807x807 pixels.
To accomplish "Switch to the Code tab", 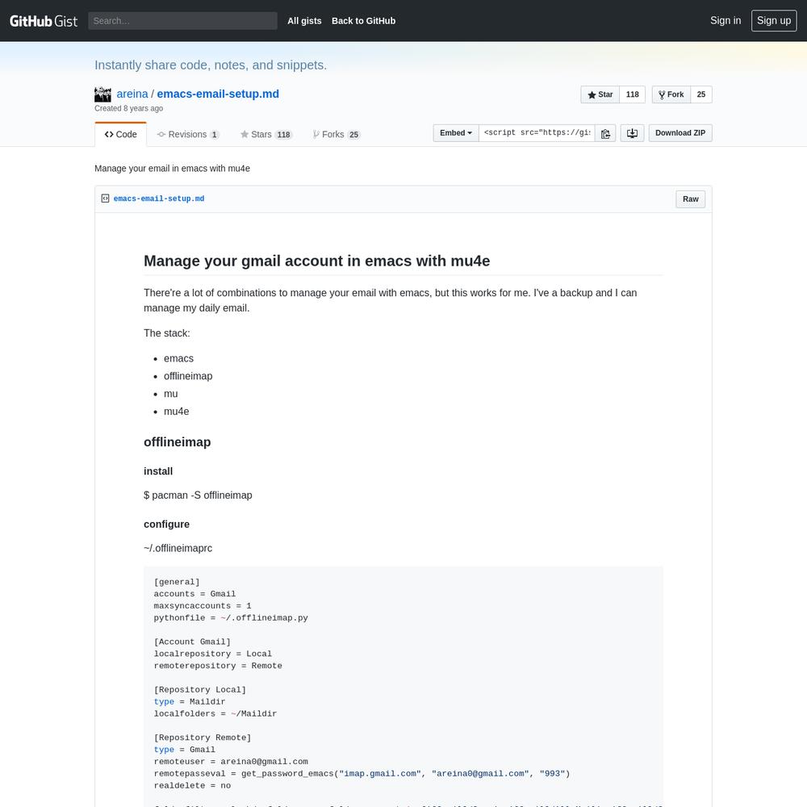I will 121,134.
